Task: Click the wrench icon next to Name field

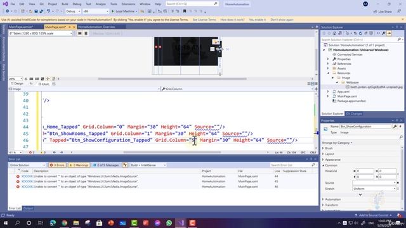Action: (x=395, y=127)
